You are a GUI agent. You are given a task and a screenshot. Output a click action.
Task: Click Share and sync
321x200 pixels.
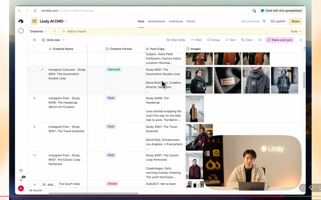click(280, 40)
